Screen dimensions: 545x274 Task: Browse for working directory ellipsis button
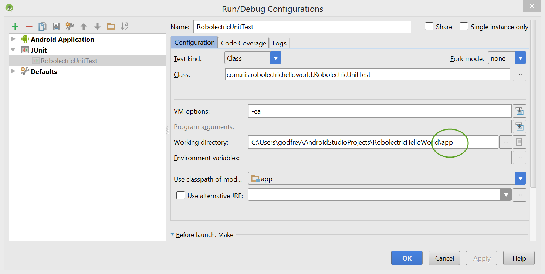click(506, 142)
